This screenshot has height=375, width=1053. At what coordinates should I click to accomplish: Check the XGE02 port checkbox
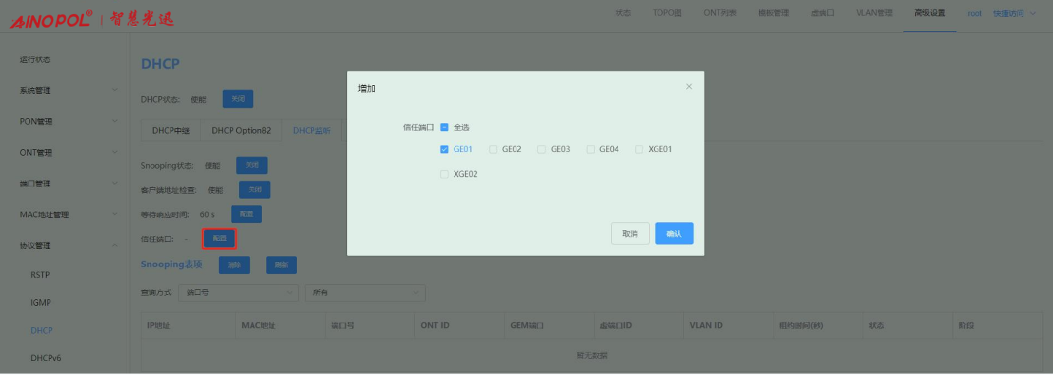click(x=444, y=174)
